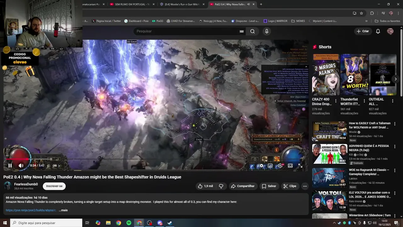Open options for 'Thunderfist WORTH IT' short

click(x=364, y=101)
